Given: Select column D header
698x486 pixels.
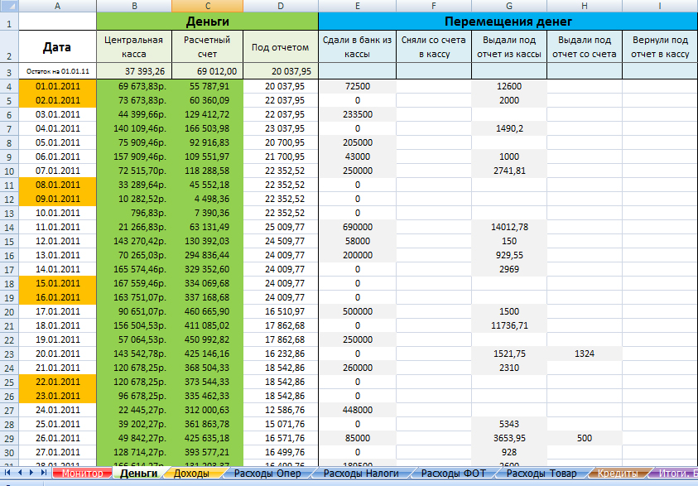Looking at the screenshot, I should click(x=281, y=6).
